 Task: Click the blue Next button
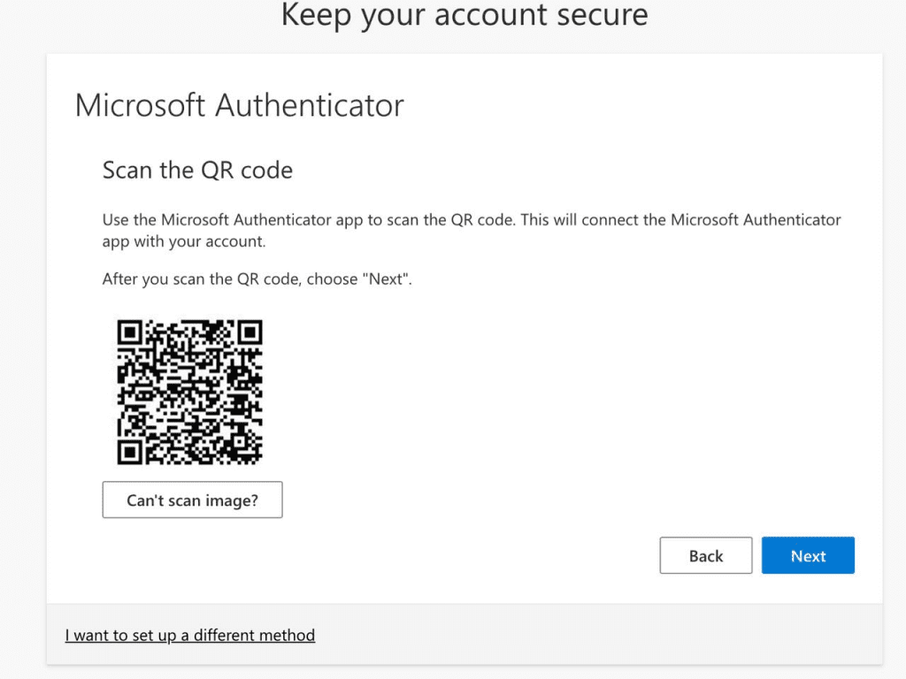click(x=808, y=556)
